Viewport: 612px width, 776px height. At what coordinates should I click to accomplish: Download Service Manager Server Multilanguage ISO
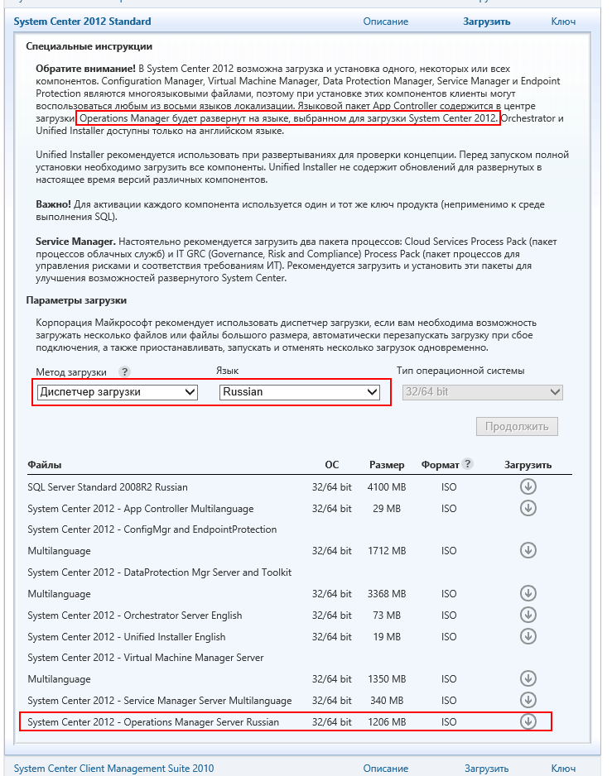point(528,700)
